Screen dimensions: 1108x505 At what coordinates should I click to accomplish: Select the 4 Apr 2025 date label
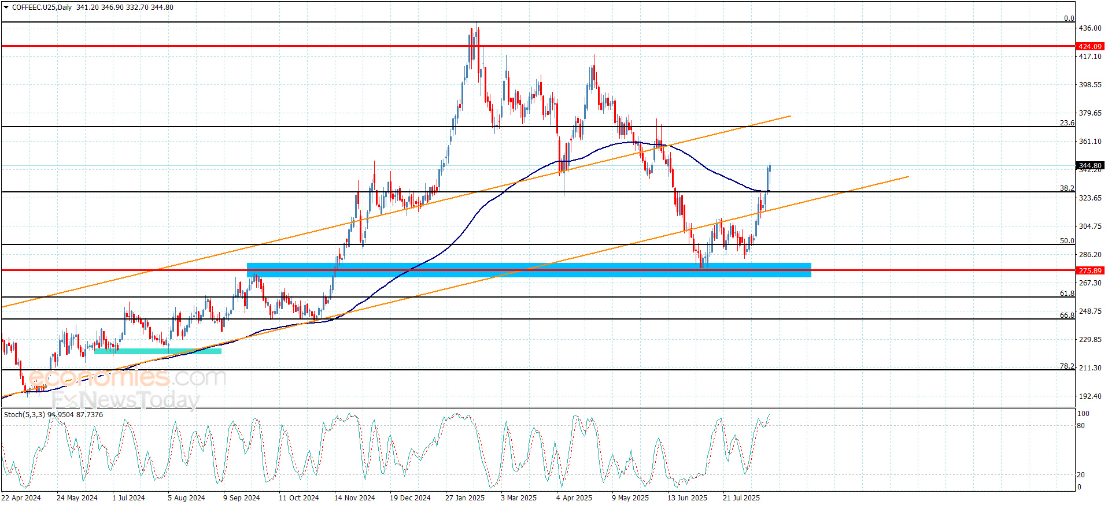point(574,498)
